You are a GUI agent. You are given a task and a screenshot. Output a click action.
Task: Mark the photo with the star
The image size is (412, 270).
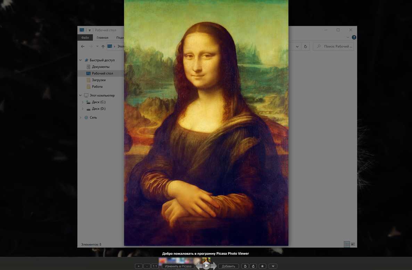click(x=262, y=266)
